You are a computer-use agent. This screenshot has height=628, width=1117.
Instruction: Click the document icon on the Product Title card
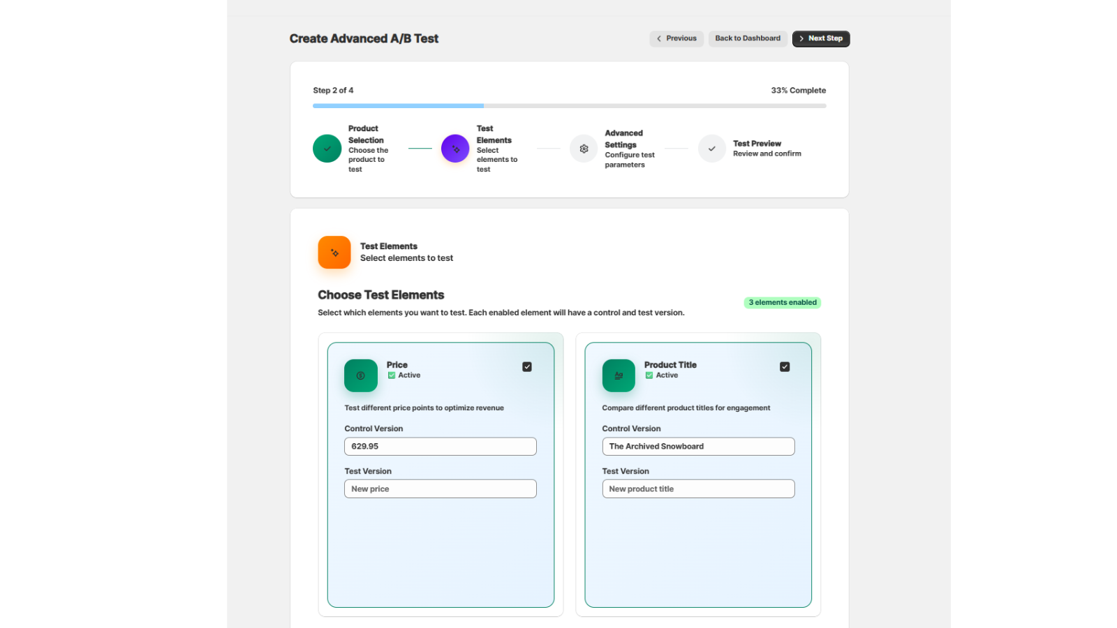click(619, 375)
